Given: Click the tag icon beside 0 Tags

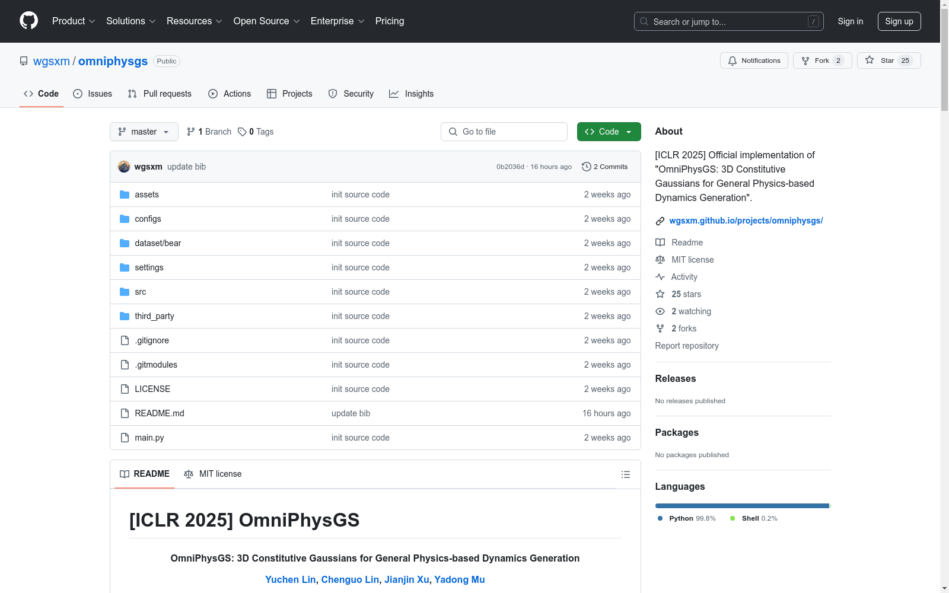Looking at the screenshot, I should [242, 132].
